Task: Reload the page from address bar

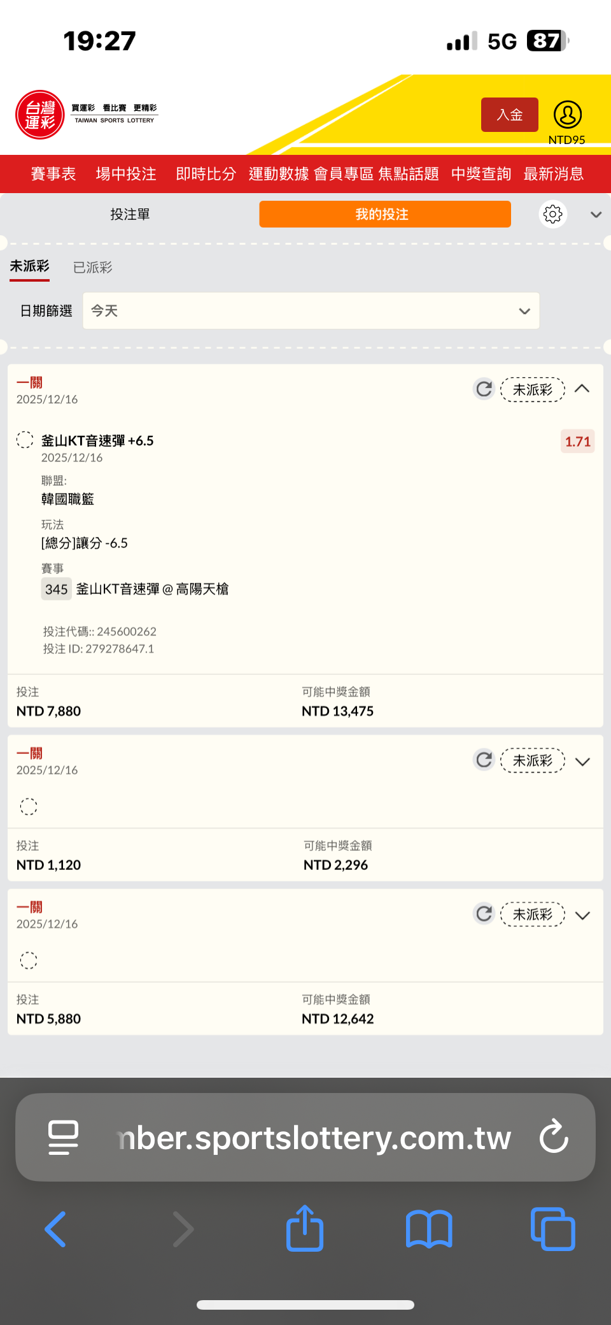Action: [x=554, y=1136]
